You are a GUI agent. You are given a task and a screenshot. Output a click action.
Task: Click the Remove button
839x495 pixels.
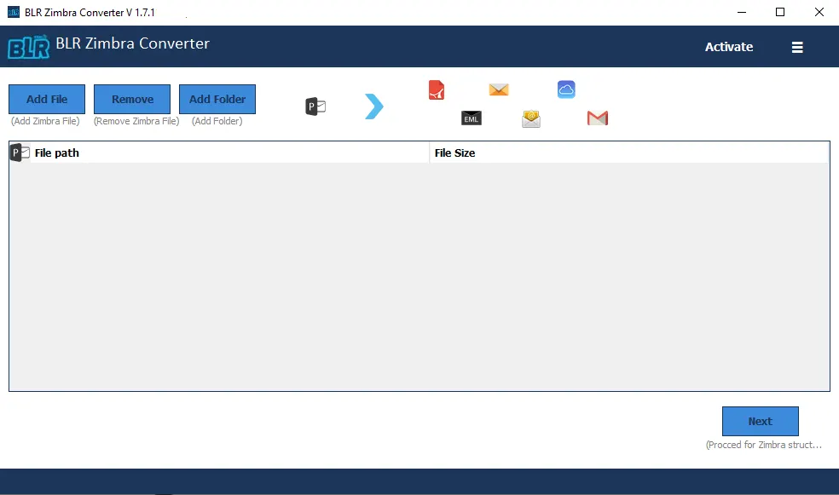131,99
